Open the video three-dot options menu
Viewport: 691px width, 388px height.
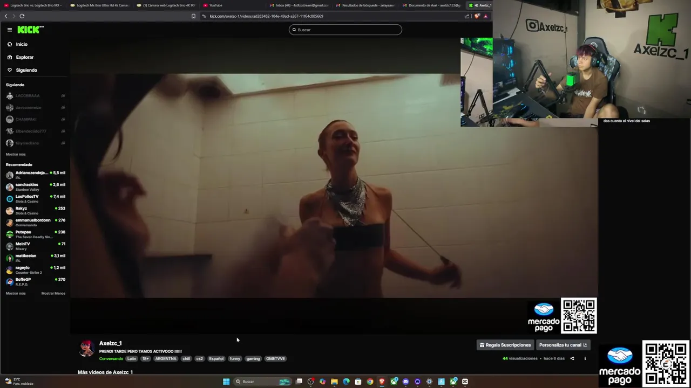point(585,358)
